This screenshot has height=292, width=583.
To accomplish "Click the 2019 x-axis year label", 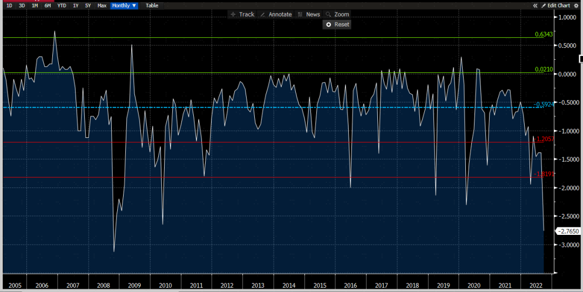I will [x=443, y=286].
